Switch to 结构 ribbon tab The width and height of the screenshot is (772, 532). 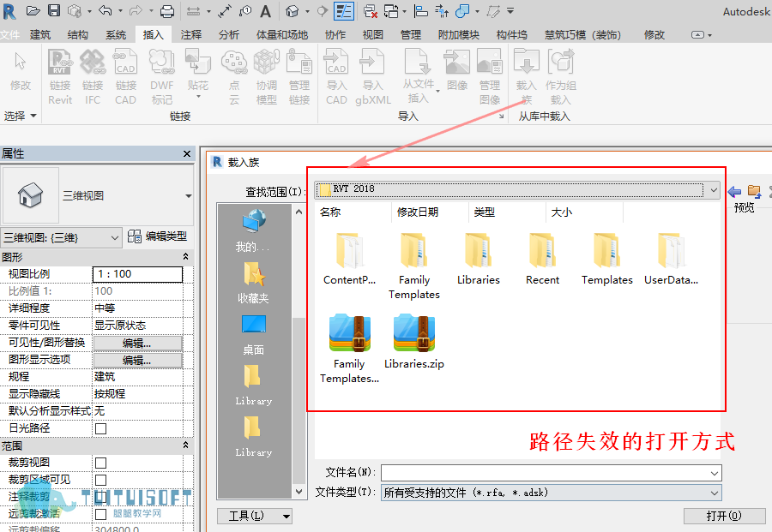click(x=78, y=35)
